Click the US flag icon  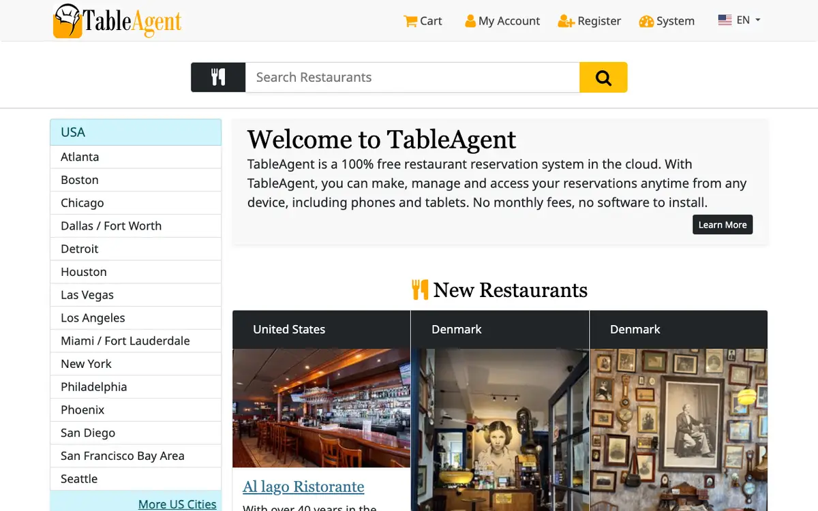click(725, 20)
